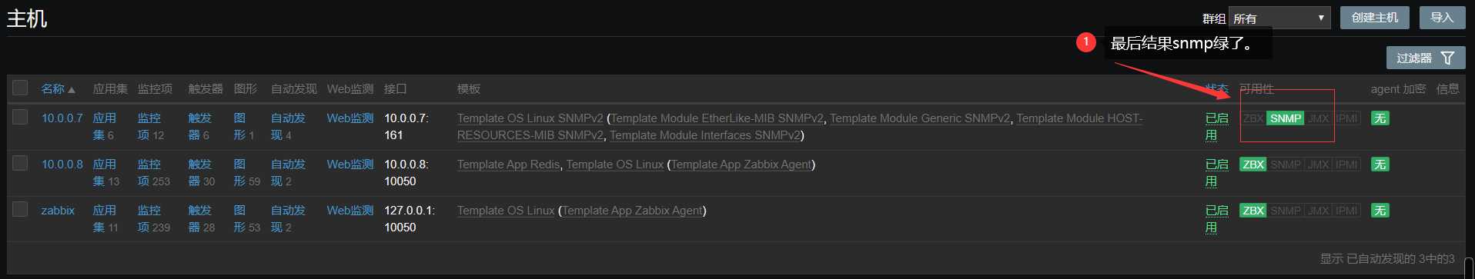Tick the checkbox for host 10.0.0.8
1475x279 pixels.
click(x=20, y=163)
